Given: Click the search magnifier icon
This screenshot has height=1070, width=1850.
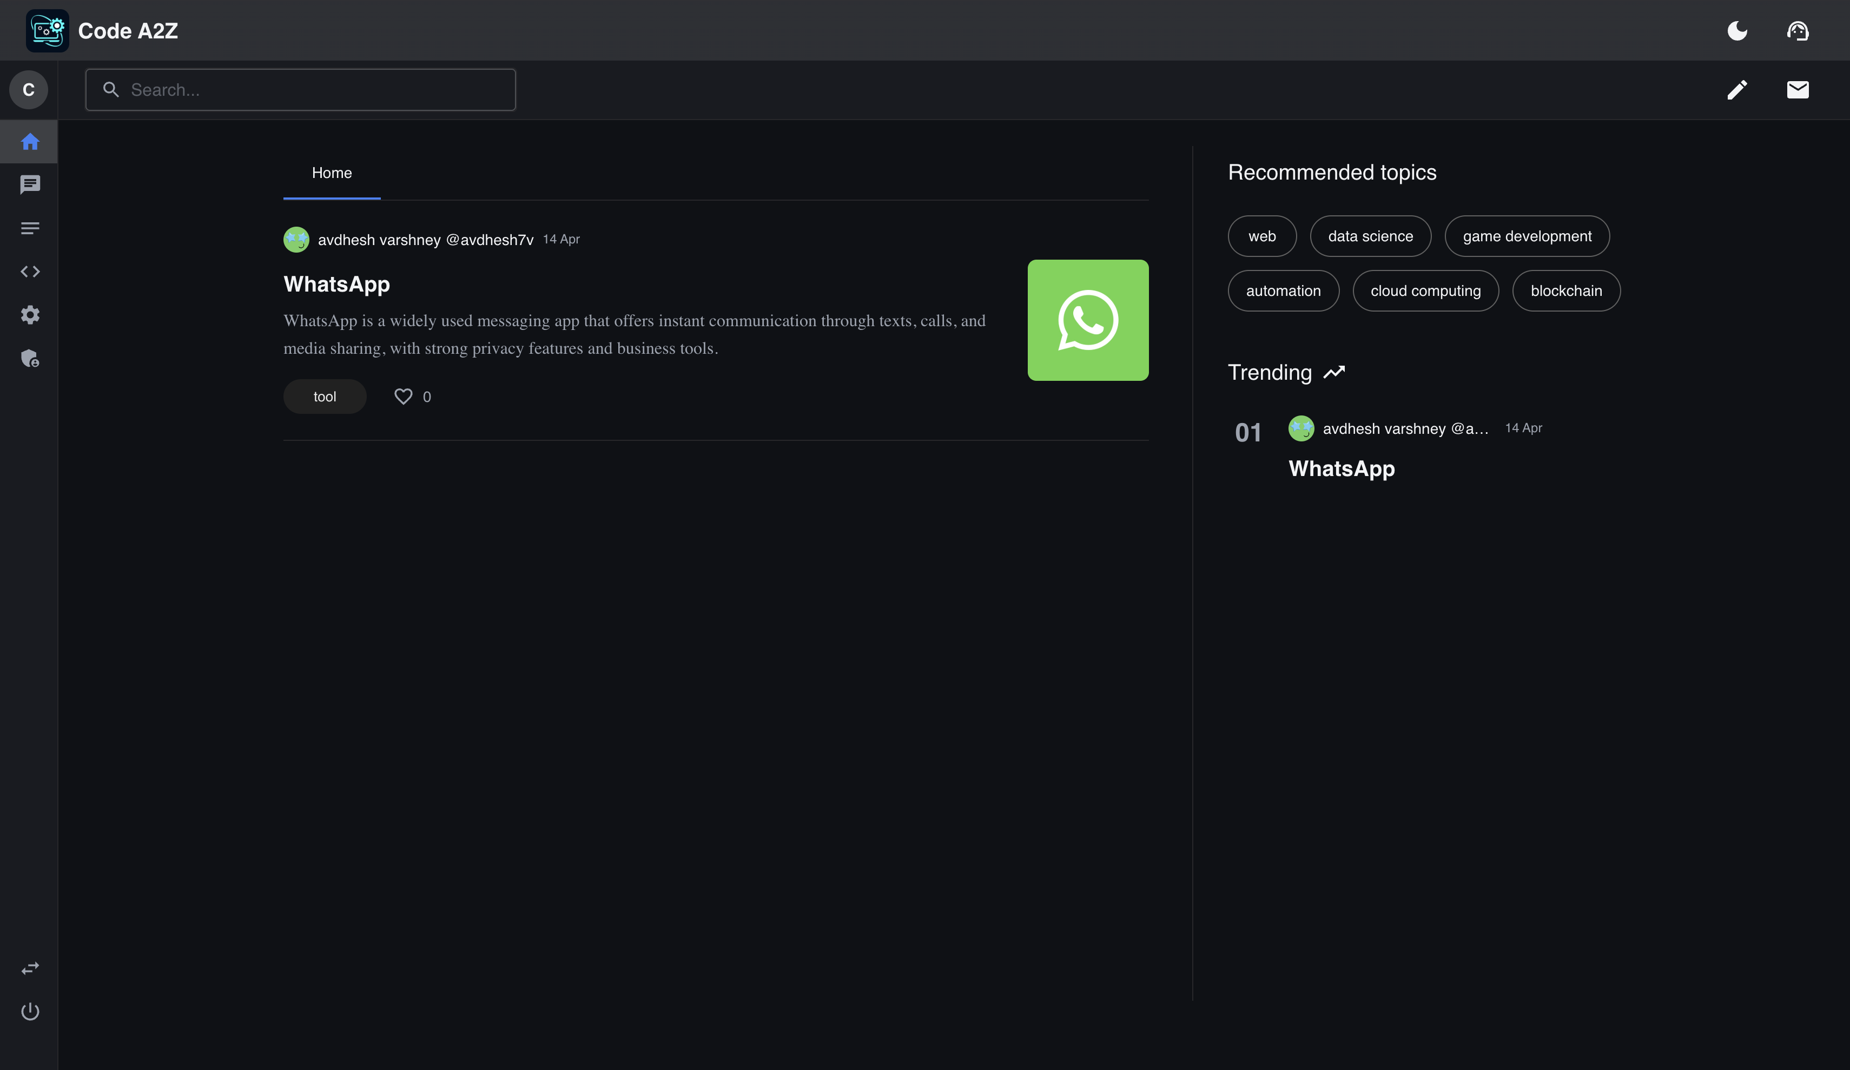Looking at the screenshot, I should 111,90.
